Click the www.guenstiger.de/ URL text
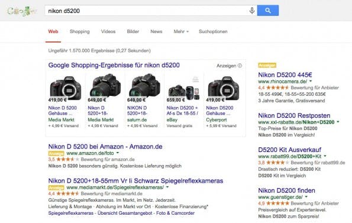The image size is (352, 223). tap(280, 197)
